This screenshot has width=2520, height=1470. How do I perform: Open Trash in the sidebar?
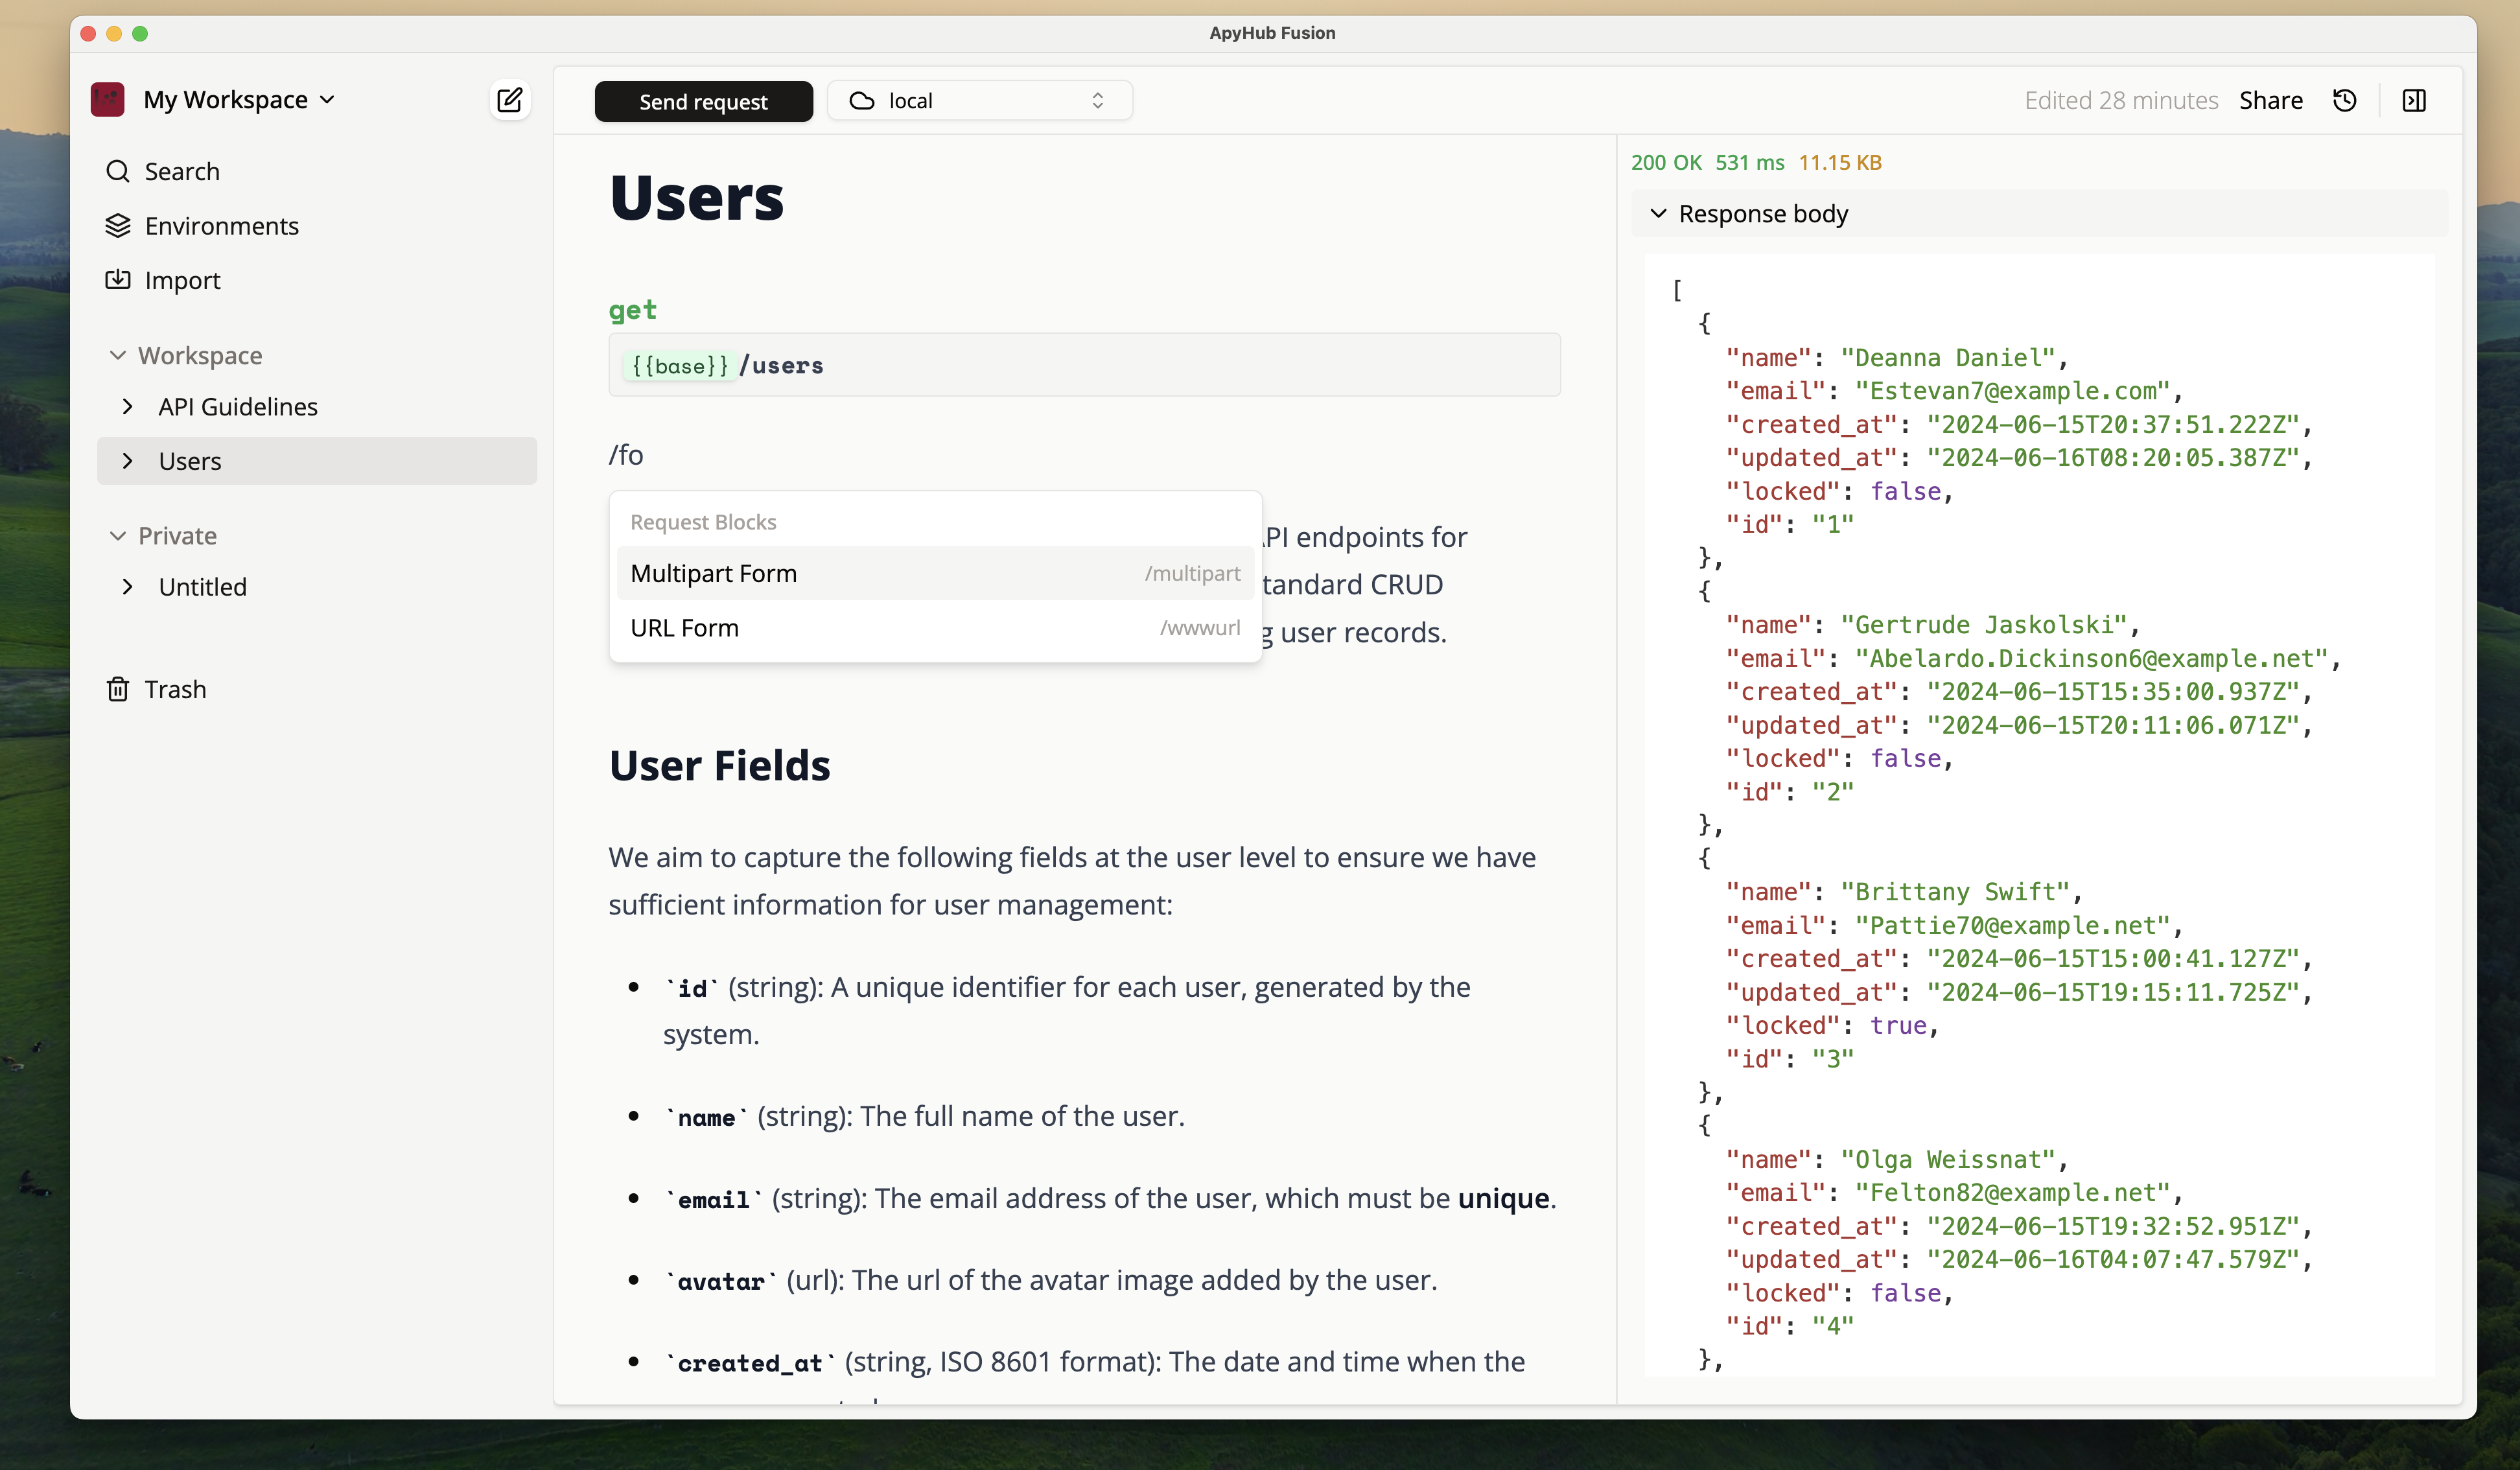click(x=176, y=689)
